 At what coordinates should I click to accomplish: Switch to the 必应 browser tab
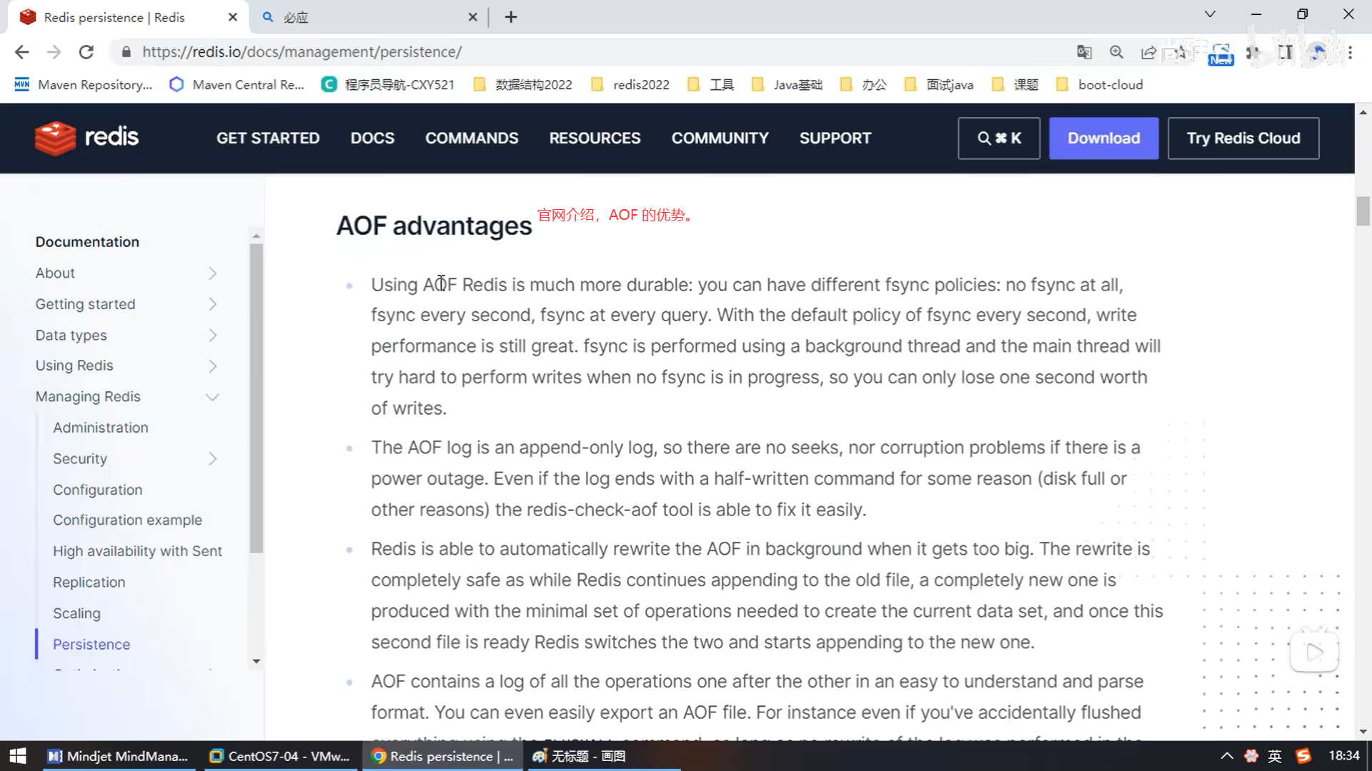point(357,17)
